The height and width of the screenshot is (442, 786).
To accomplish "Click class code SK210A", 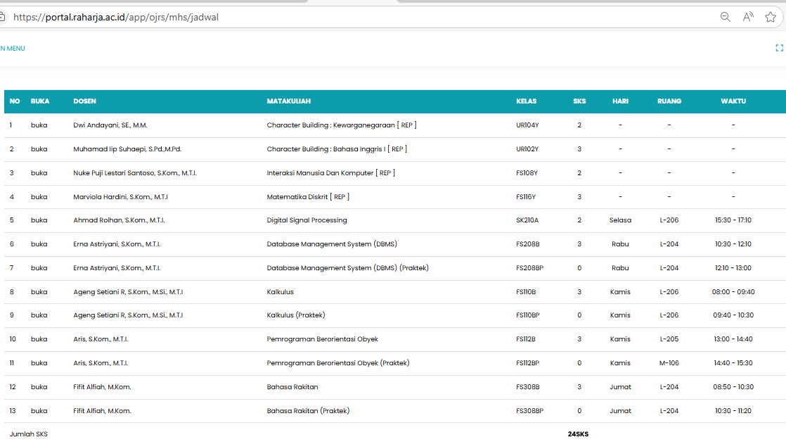I will point(527,220).
